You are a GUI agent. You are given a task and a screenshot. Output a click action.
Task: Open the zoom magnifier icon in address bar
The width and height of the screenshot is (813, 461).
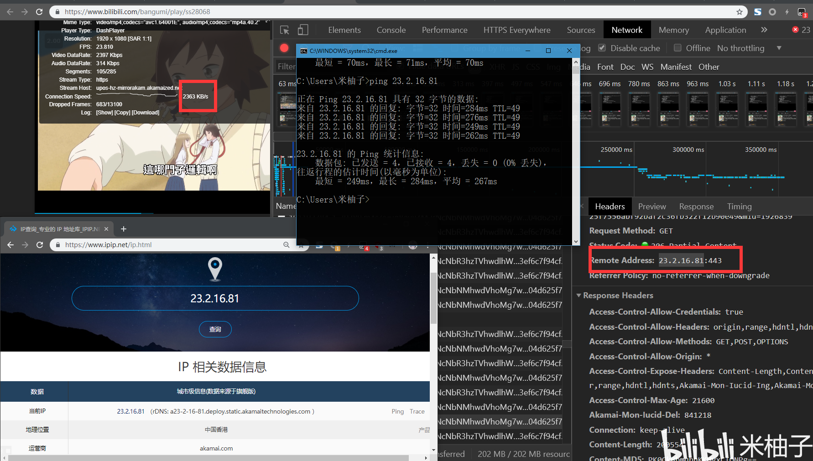coord(287,245)
